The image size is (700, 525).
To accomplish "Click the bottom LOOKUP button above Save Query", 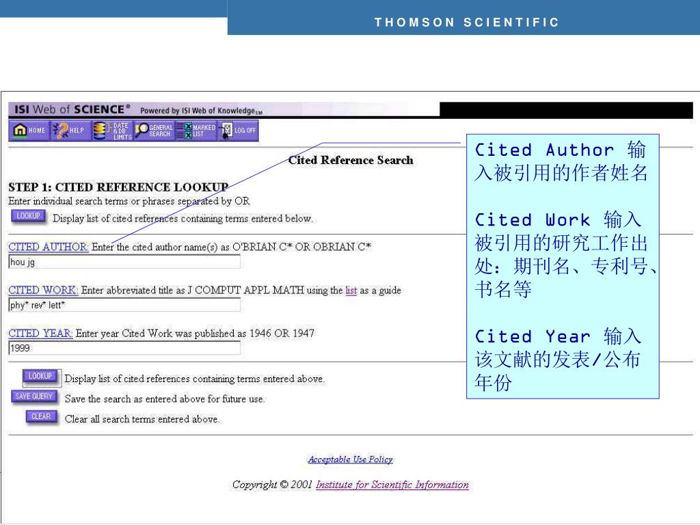I will click(x=40, y=377).
